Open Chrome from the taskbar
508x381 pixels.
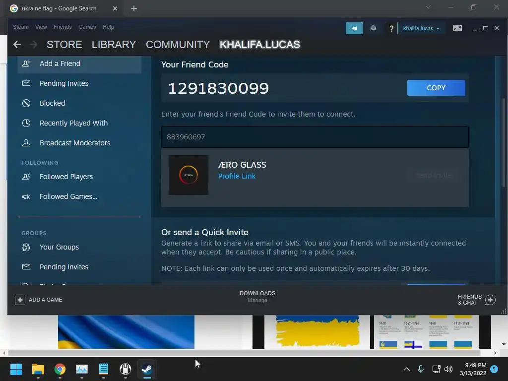tap(60, 369)
